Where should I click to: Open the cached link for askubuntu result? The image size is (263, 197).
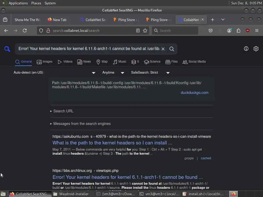click(x=206, y=158)
